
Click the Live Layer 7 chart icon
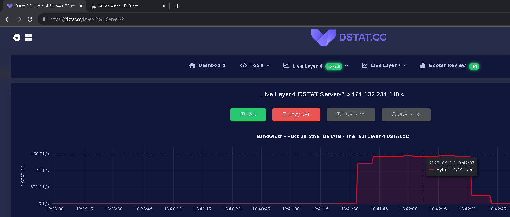coord(365,65)
